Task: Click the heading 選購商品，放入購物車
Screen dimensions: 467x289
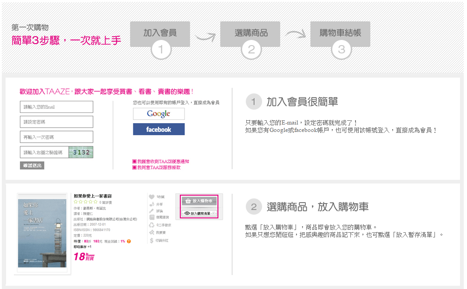Action: click(317, 207)
